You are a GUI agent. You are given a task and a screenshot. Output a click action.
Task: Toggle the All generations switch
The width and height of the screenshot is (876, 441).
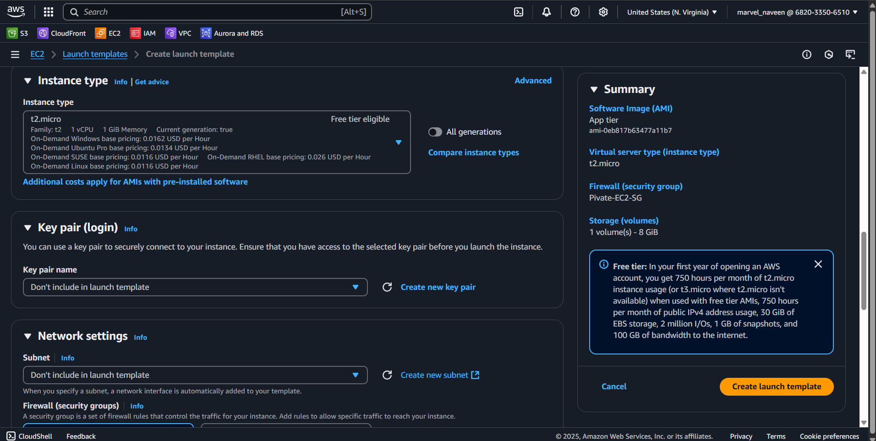pos(435,132)
